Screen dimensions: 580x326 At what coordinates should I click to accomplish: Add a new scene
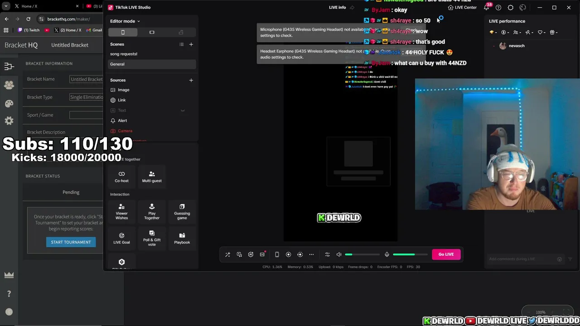(x=191, y=44)
